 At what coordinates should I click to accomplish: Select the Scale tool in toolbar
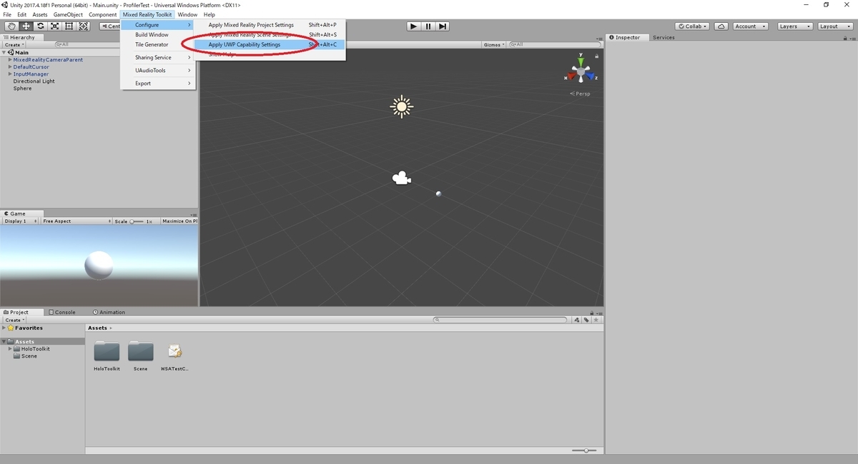(x=54, y=26)
